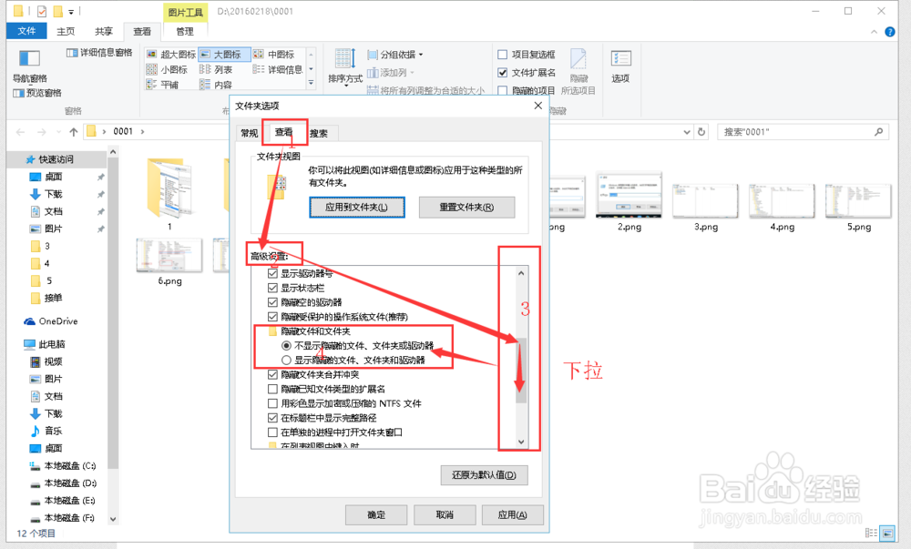Collapse the ribbon chevron
The image size is (911, 549).
click(x=874, y=32)
